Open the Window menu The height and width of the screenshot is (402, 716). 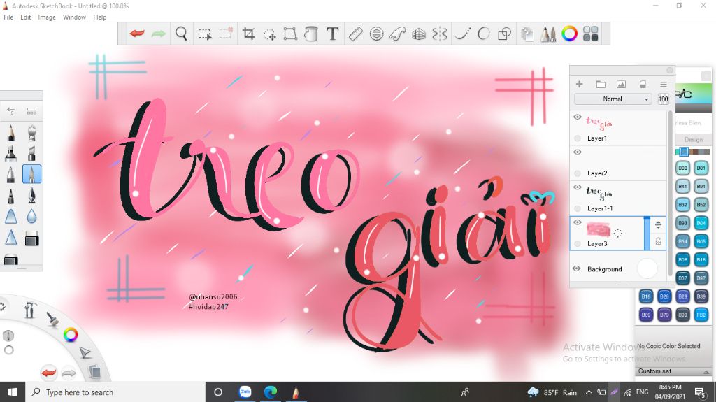(x=74, y=17)
